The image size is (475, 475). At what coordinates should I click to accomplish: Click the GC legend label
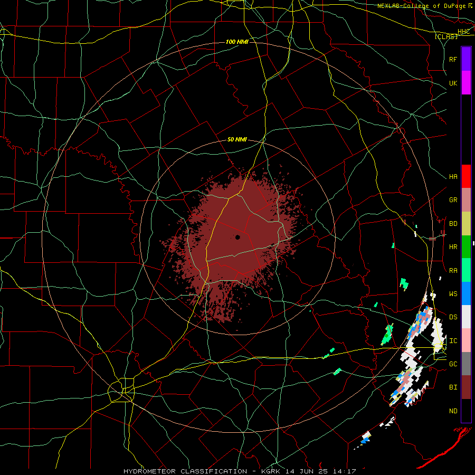point(453,364)
